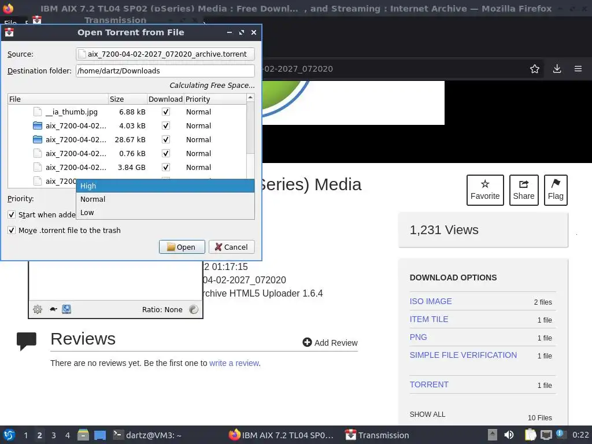Open ISO IMAGE download option
592x444 pixels.
(431, 301)
